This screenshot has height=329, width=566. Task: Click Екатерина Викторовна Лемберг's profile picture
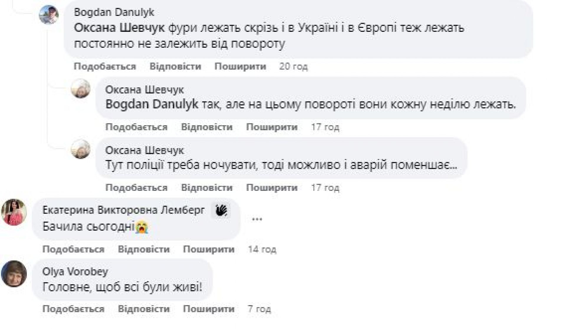14,212
